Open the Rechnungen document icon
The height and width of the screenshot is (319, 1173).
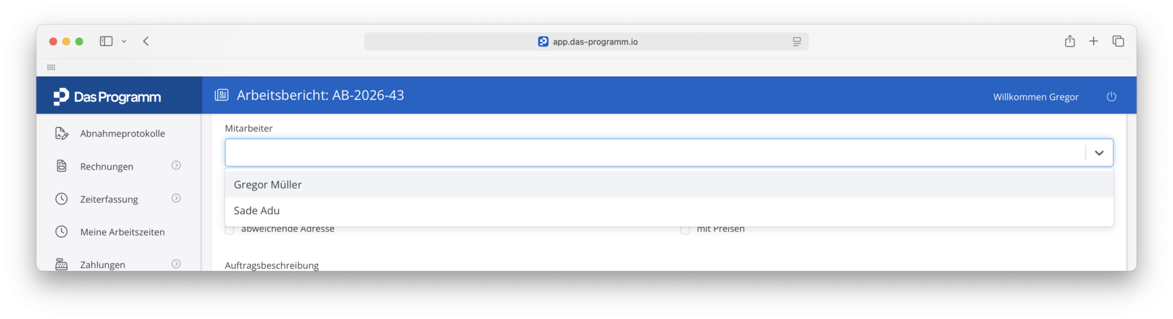[62, 166]
